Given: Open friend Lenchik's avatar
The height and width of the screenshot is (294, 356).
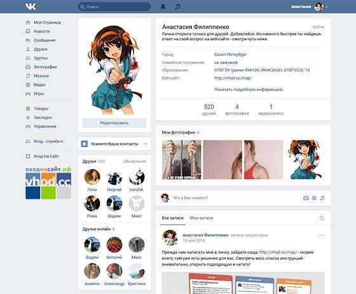Looking at the screenshot, I should click(137, 177).
